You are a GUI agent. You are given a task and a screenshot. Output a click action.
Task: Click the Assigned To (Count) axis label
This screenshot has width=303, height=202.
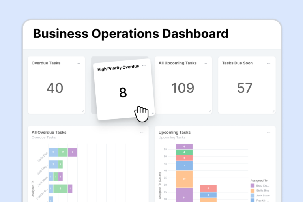pyautogui.click(x=160, y=185)
